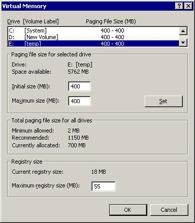Open the help question mark button
This screenshot has width=195, height=223.
pos(179,6)
